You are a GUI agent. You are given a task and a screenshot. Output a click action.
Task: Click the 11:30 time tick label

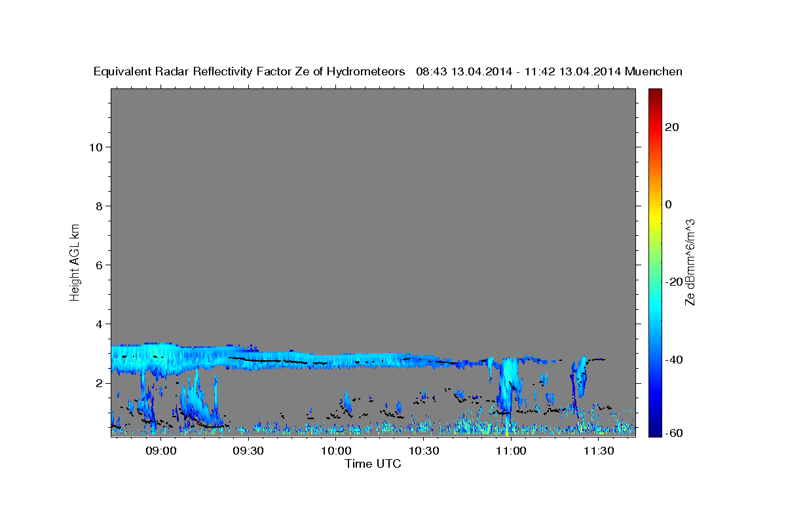(598, 451)
